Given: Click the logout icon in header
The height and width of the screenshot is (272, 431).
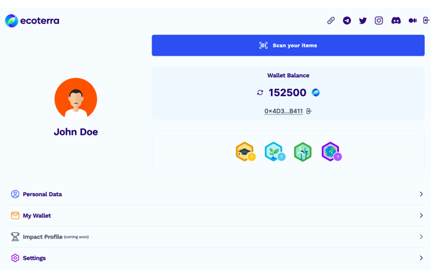Looking at the screenshot, I should (x=426, y=20).
